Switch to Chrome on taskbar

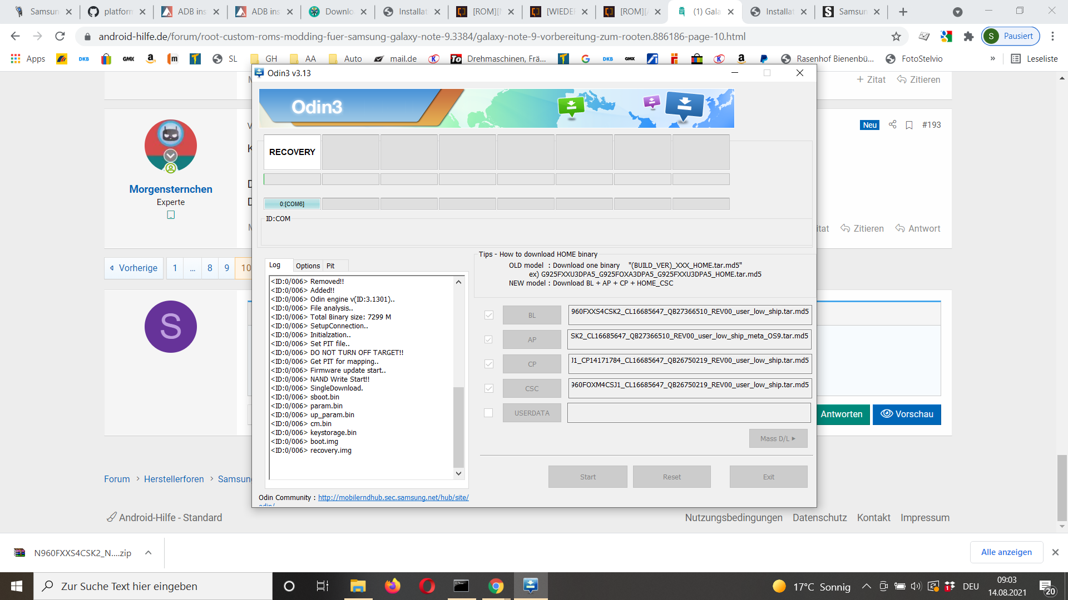click(x=496, y=586)
